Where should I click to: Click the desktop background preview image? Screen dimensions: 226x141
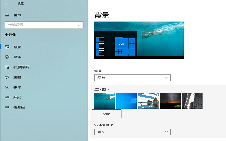(x=139, y=40)
